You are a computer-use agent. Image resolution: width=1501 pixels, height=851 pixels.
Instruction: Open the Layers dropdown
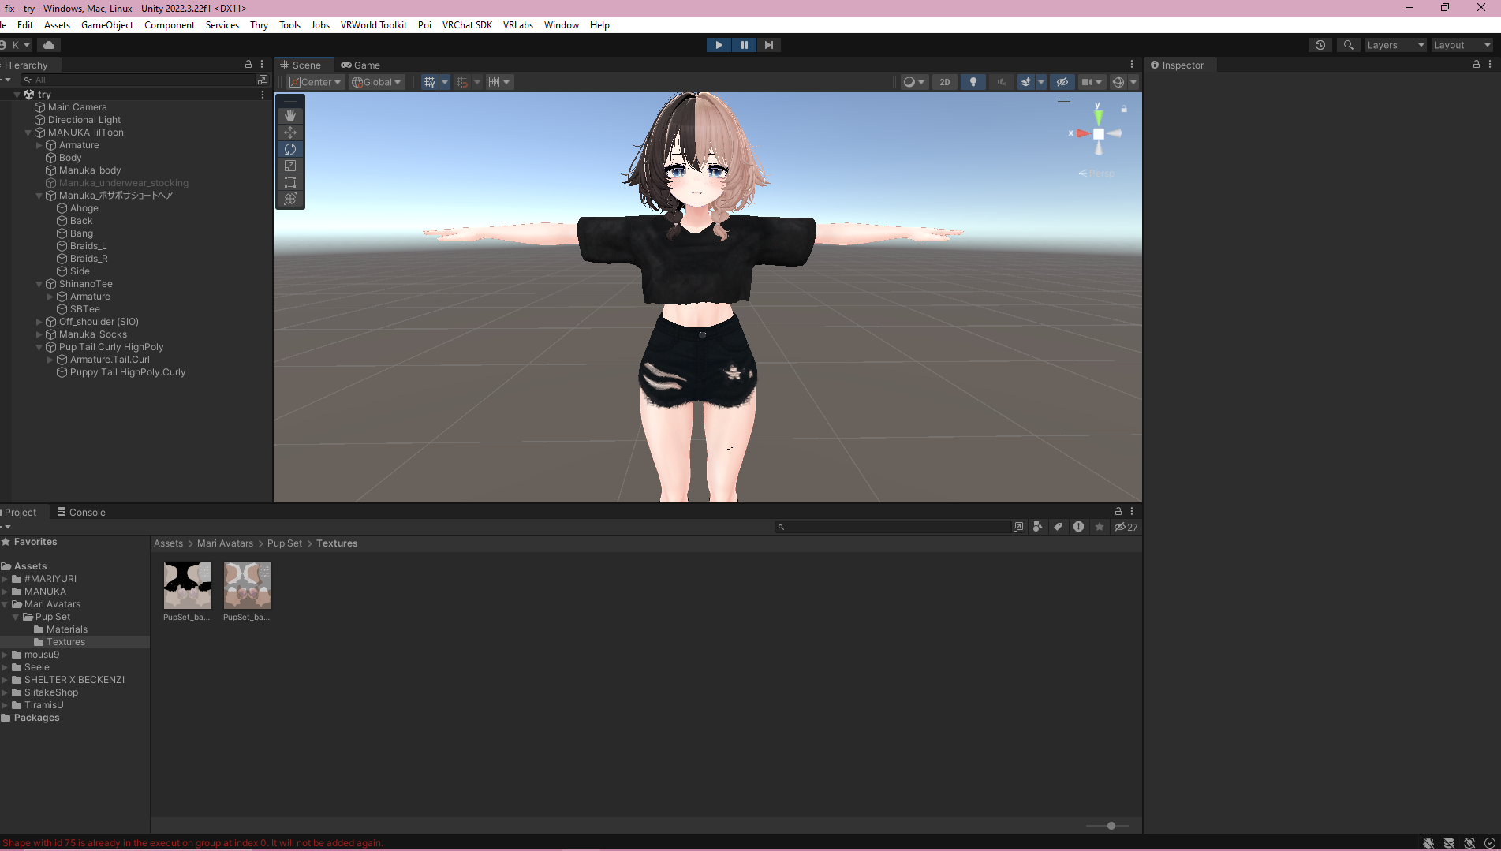click(1395, 45)
